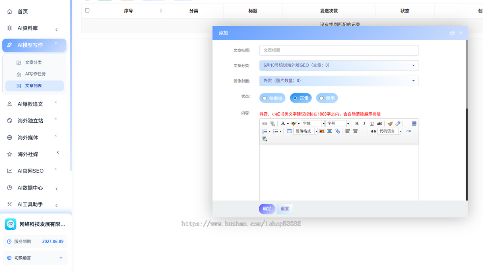The height and width of the screenshot is (273, 483).
Task: Toggle underline formatting in the editor
Action: tap(372, 124)
